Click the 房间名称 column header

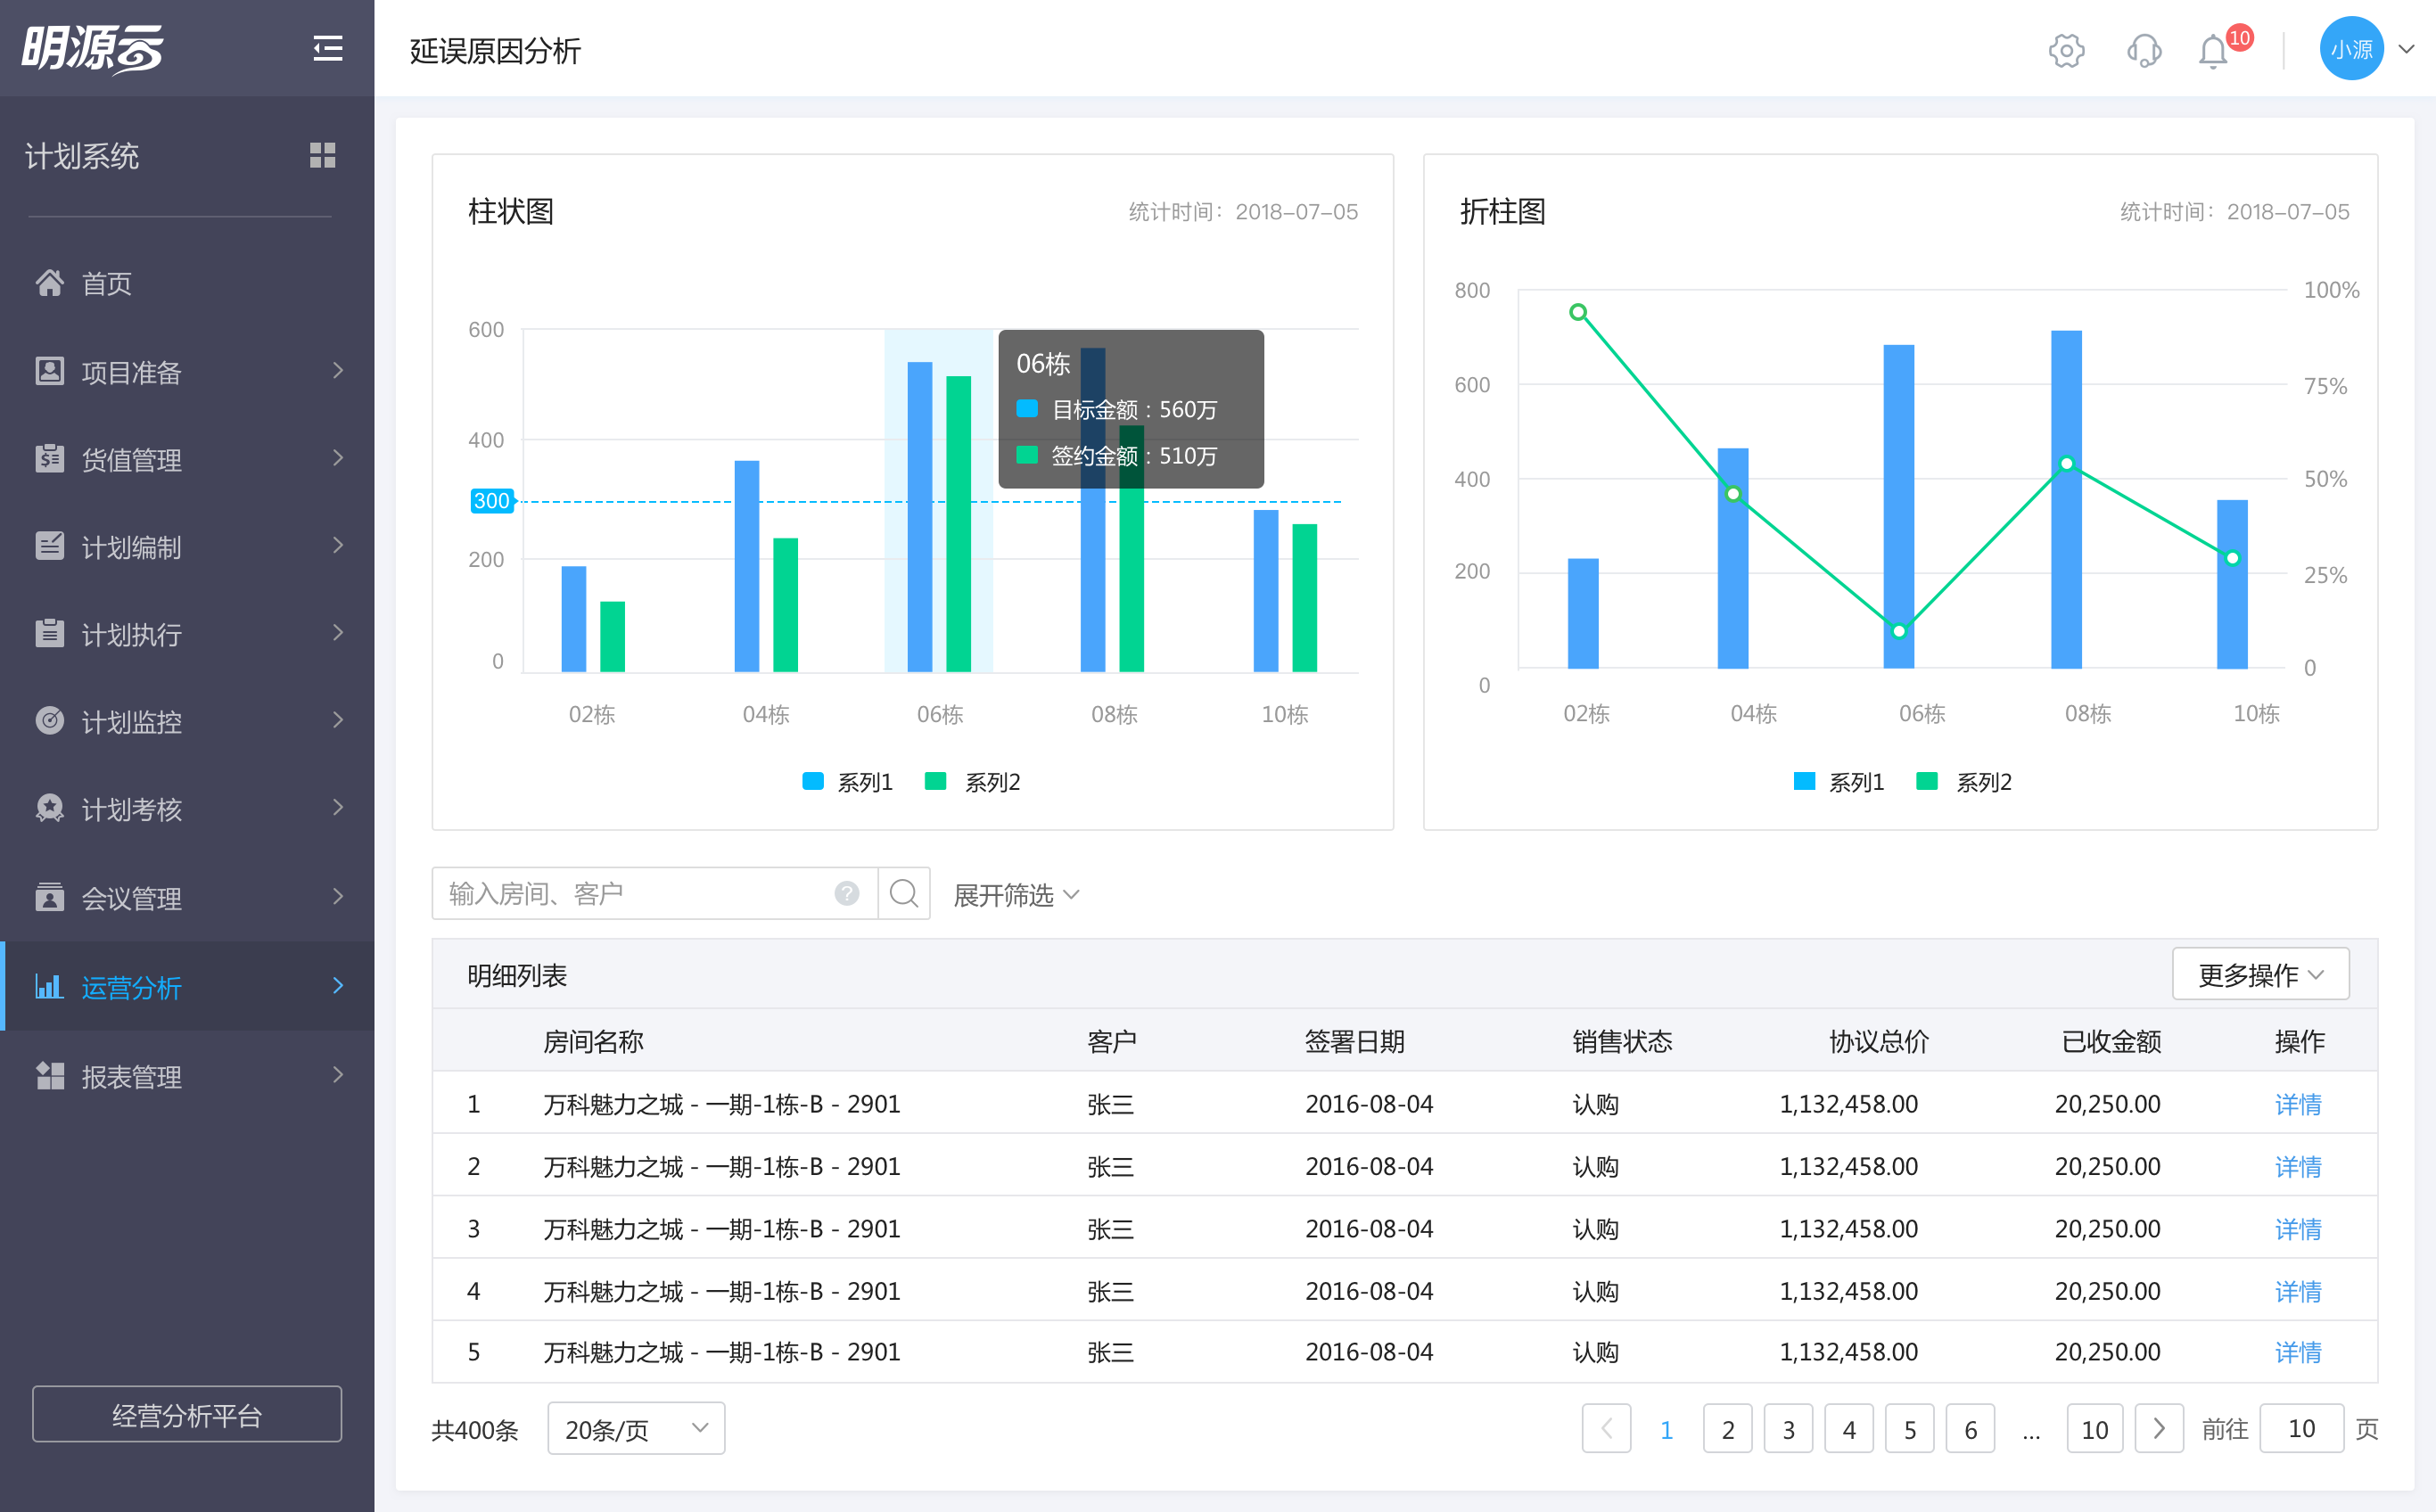[x=593, y=1041]
